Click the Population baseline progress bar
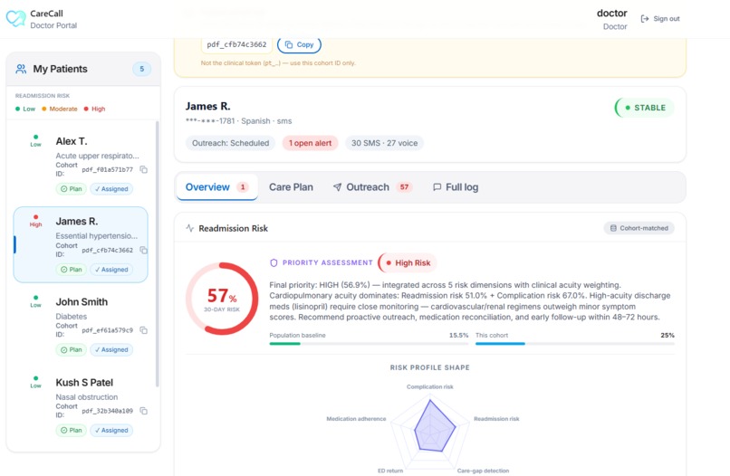The height and width of the screenshot is (476, 730). 369,343
